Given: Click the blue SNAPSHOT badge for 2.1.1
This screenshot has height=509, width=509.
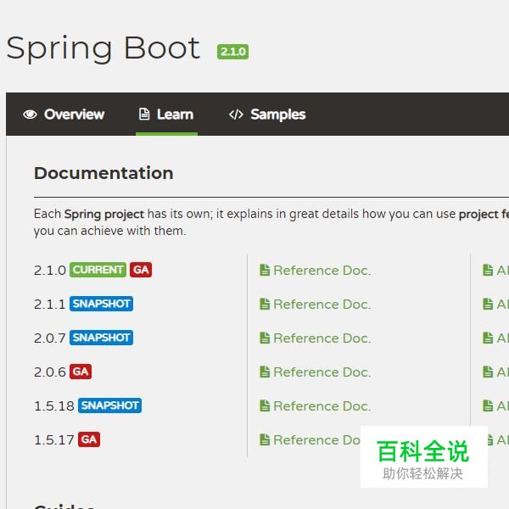Looking at the screenshot, I should point(101,304).
